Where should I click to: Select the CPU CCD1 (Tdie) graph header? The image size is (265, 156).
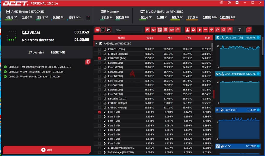point(238,37)
